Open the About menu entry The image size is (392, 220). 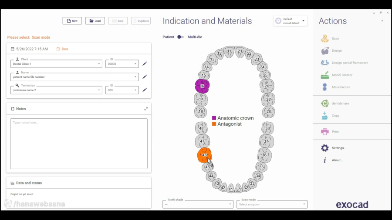coord(337,160)
